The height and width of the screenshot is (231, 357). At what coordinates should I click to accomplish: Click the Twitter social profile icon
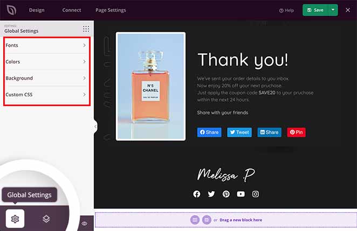(x=211, y=194)
